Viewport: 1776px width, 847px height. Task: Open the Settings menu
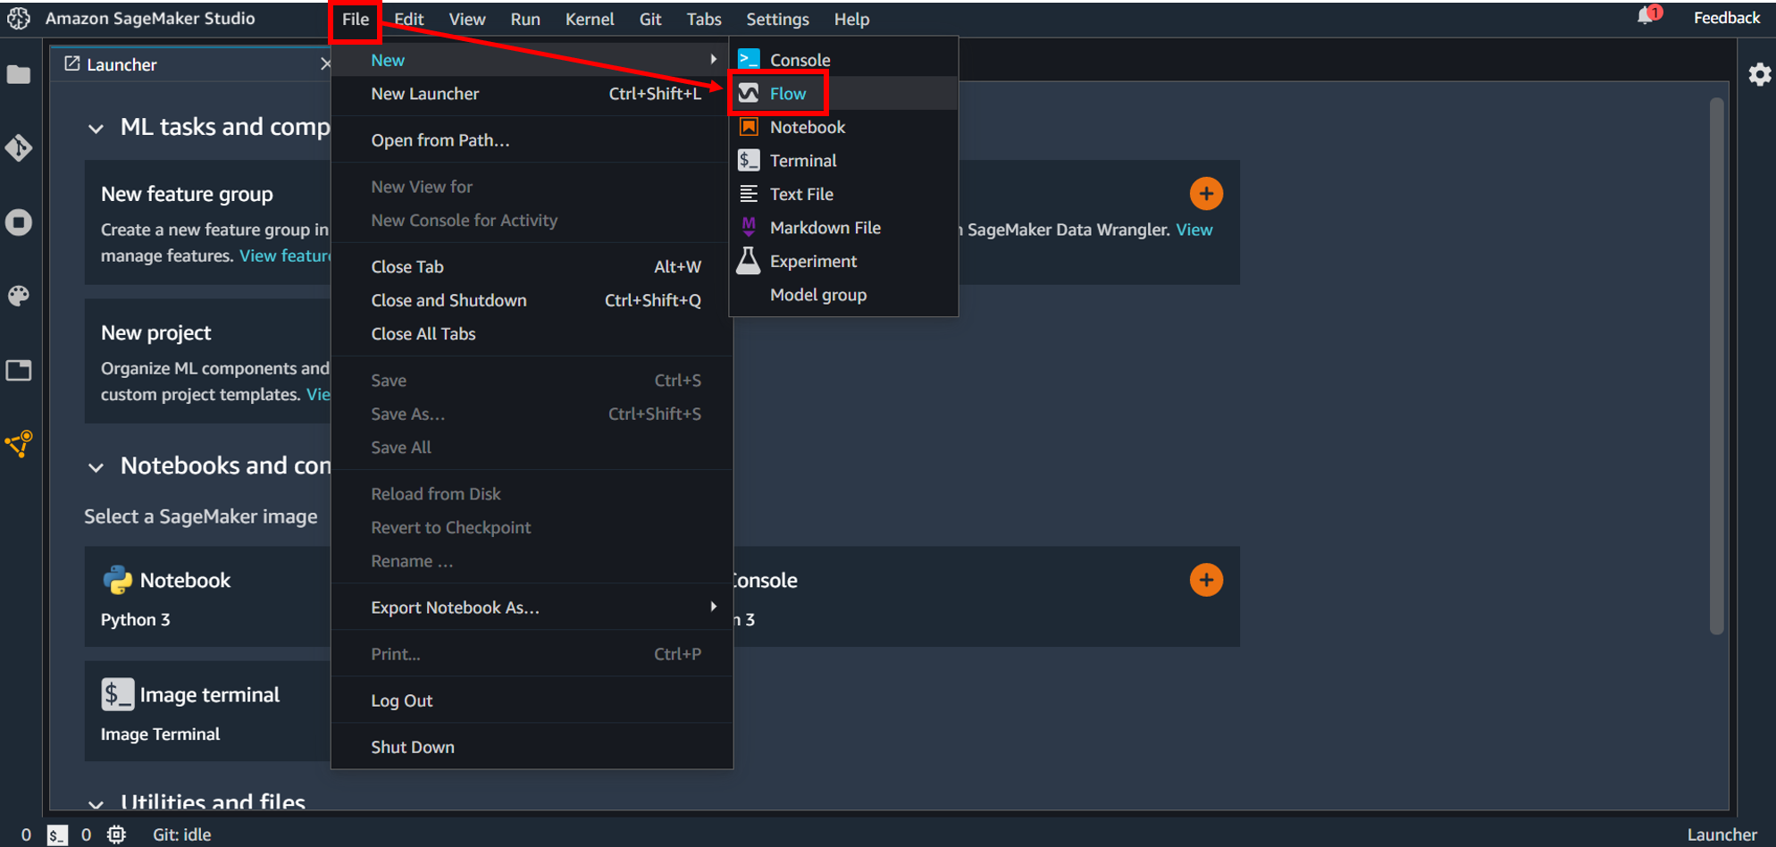777,19
